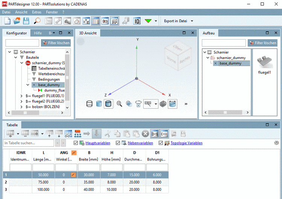Click the In Tabelle suchen search field

pos(29,143)
